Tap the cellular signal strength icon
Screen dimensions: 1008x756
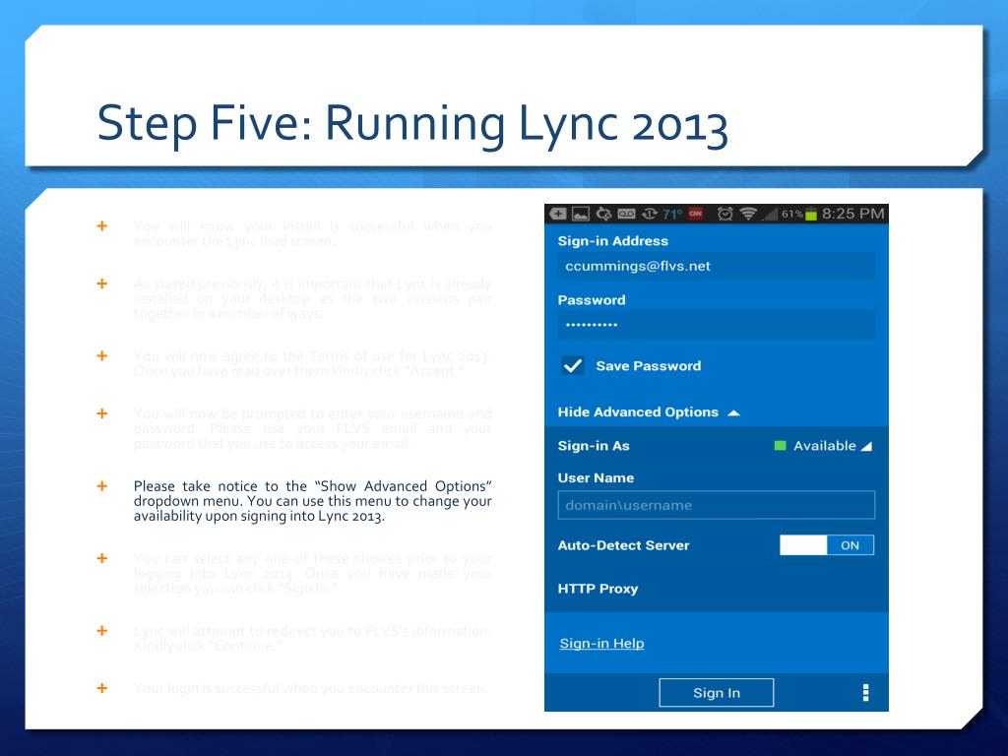[x=770, y=214]
